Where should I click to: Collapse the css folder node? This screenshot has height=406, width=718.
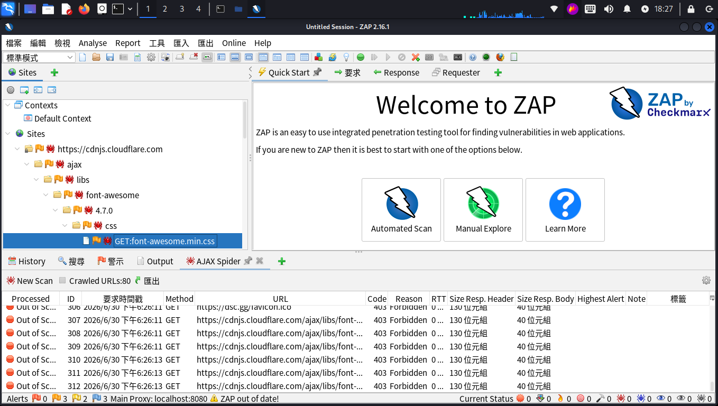pos(65,226)
